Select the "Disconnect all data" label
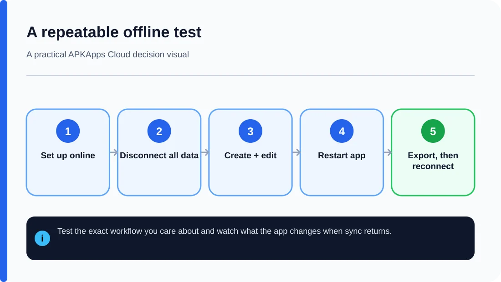The width and height of the screenshot is (501, 282). 159,156
